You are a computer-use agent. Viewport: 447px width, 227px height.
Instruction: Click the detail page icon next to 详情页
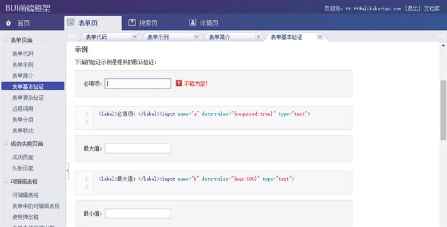193,22
